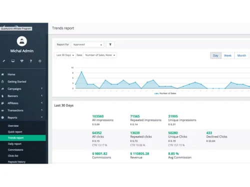Click the Getting Started icon
The image size is (250, 187).
[2, 82]
